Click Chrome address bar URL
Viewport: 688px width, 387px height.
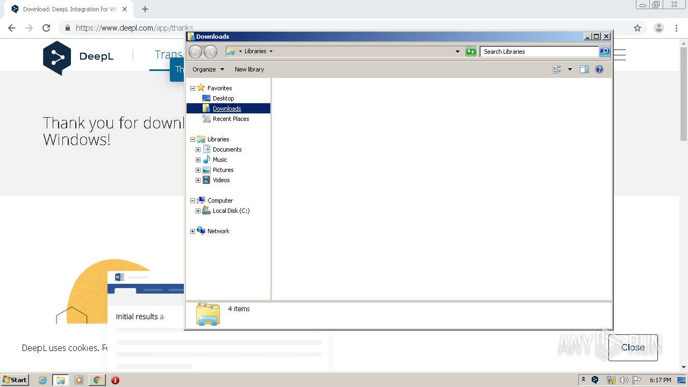134,28
